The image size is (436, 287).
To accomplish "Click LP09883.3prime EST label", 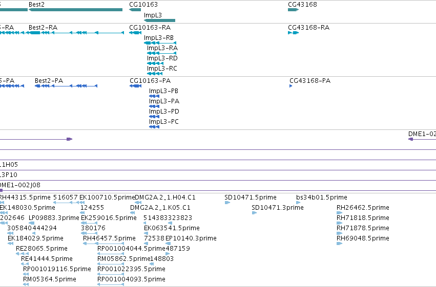I will pos(54,218).
